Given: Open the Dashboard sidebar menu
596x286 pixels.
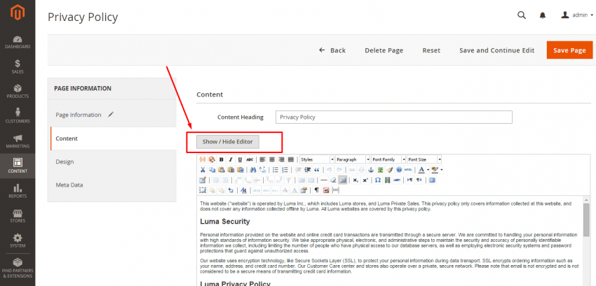Looking at the screenshot, I should tap(18, 42).
